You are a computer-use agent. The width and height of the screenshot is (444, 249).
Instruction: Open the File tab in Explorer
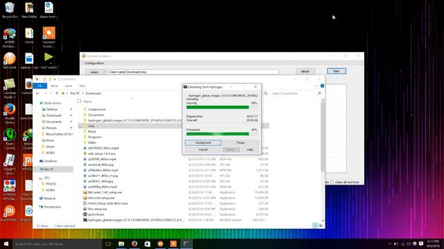[40, 86]
